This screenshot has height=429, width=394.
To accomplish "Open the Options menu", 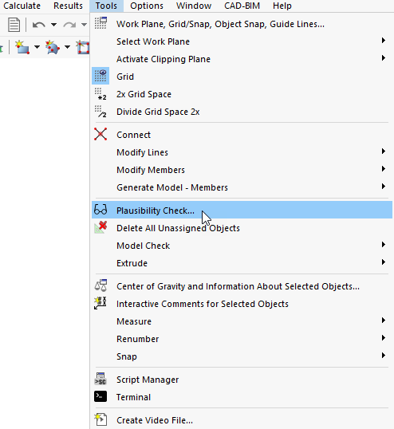I will (147, 6).
